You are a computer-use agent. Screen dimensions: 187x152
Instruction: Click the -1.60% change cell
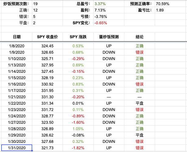[x=78, y=122]
